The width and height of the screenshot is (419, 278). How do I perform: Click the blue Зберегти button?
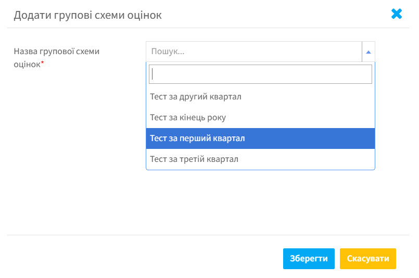[309, 259]
